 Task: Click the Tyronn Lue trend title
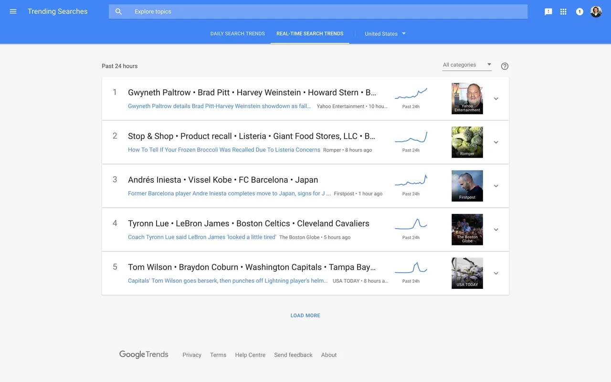(249, 223)
